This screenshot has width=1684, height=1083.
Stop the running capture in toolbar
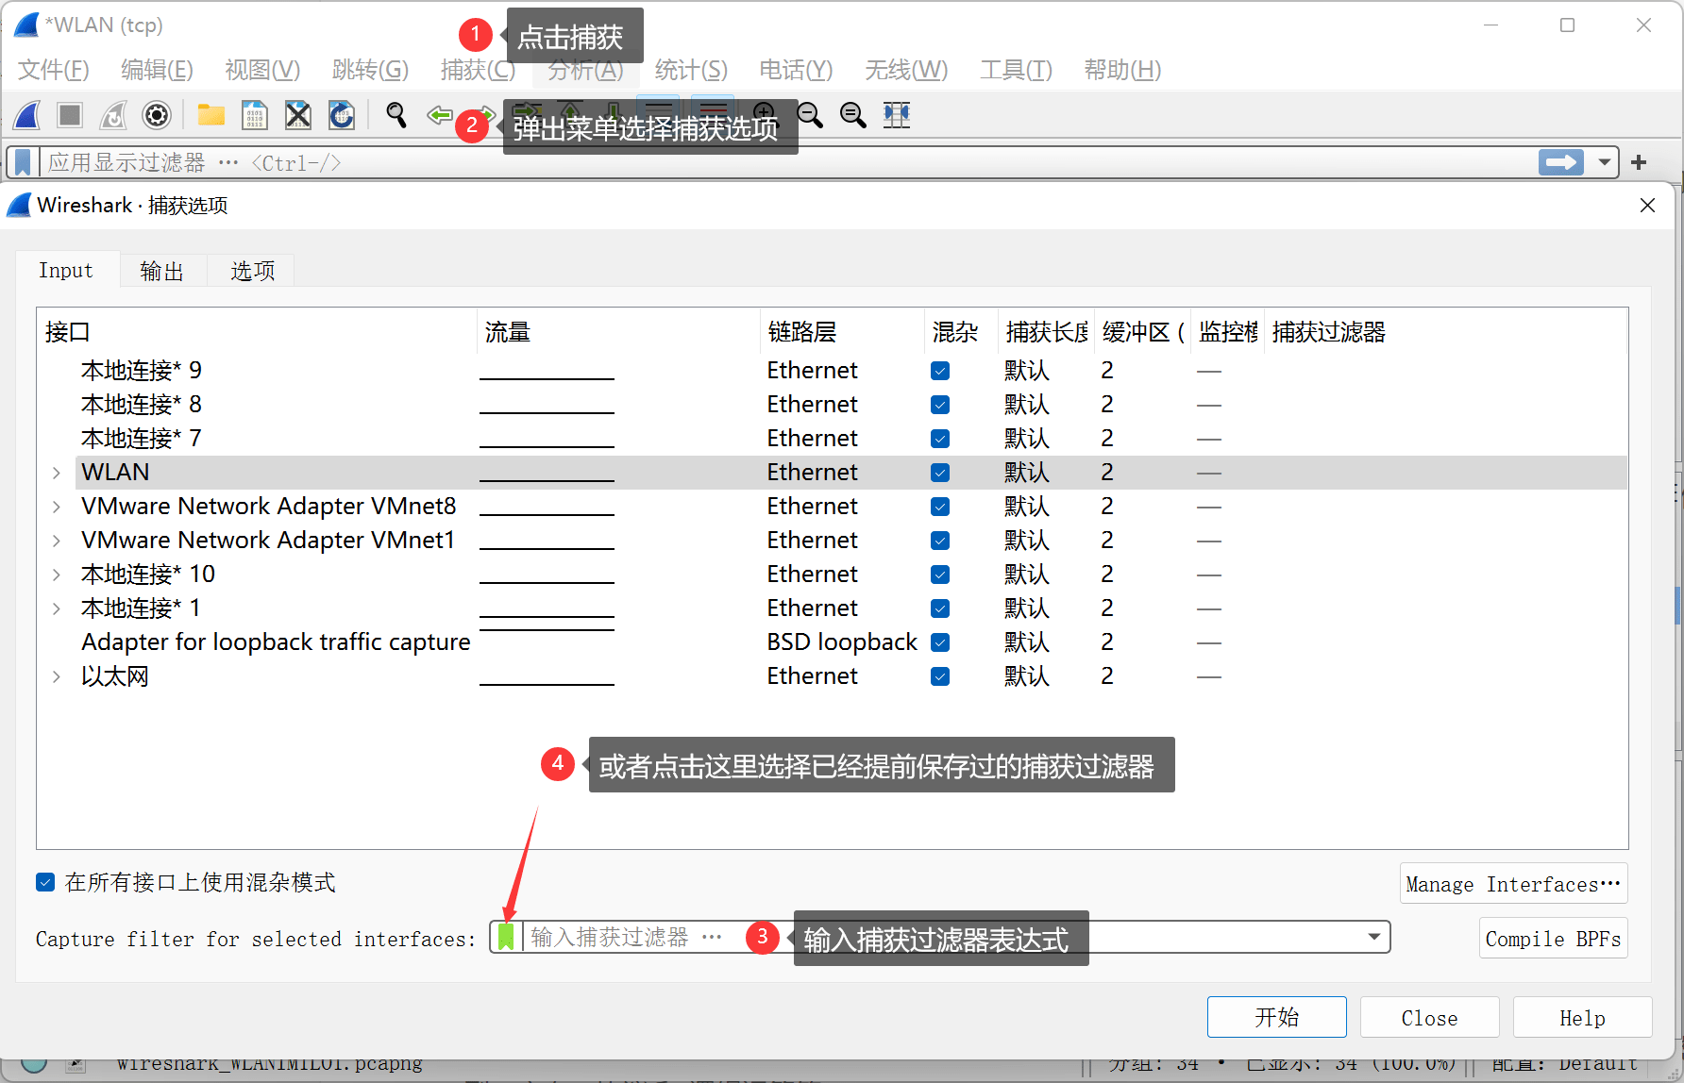[x=70, y=115]
